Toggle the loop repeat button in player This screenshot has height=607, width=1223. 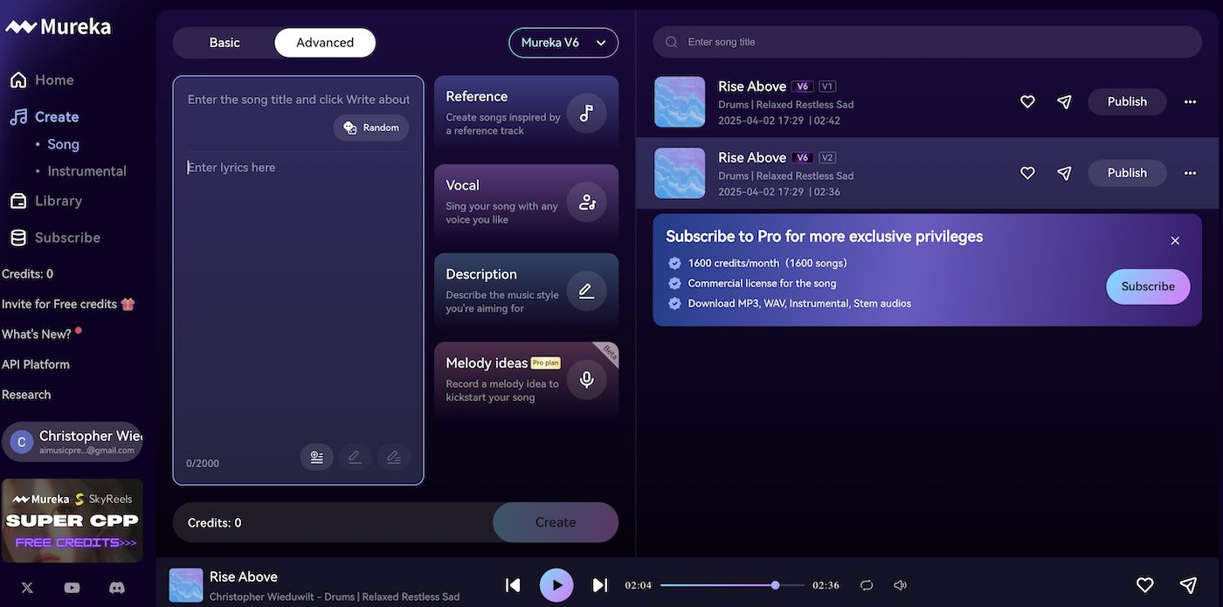[867, 585]
